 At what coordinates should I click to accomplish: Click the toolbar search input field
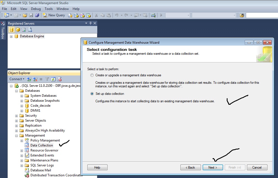262,15
